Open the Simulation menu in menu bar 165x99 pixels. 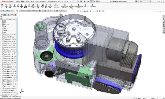[43, 1]
